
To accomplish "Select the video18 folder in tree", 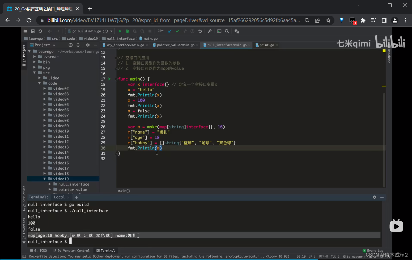I will coord(61,174).
